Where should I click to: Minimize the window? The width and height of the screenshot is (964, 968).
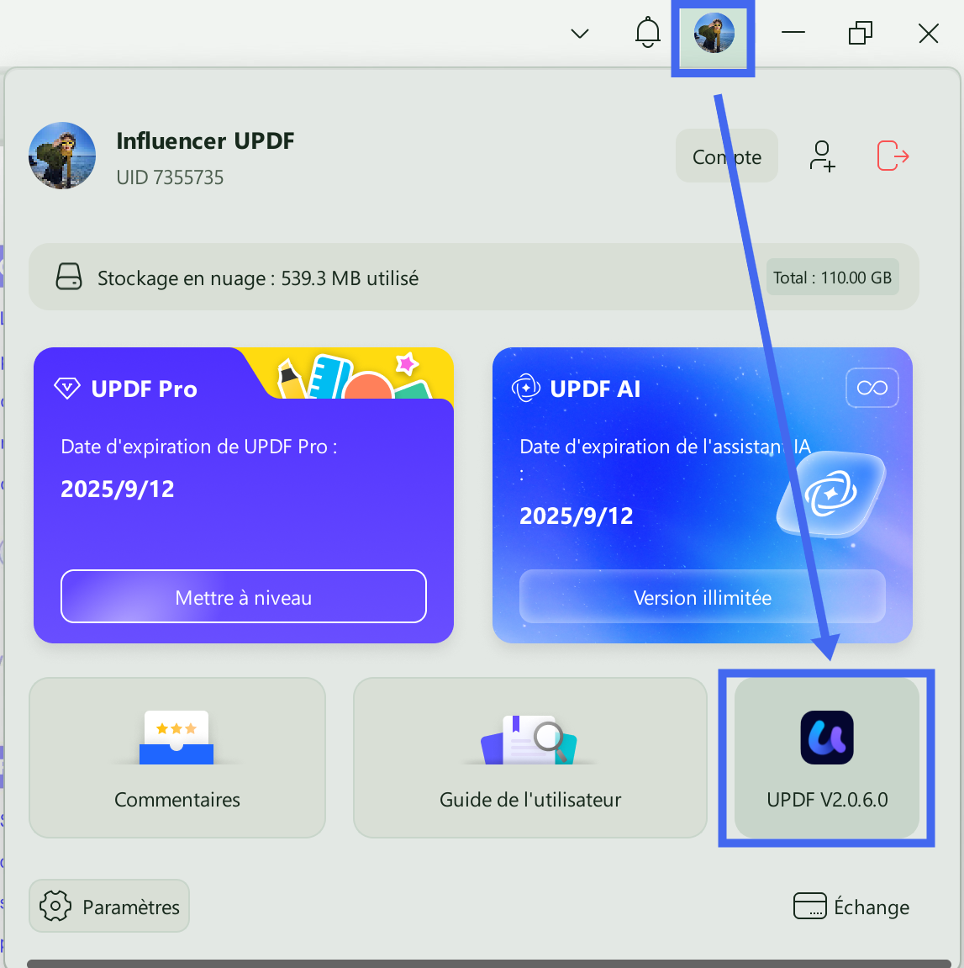click(x=793, y=32)
